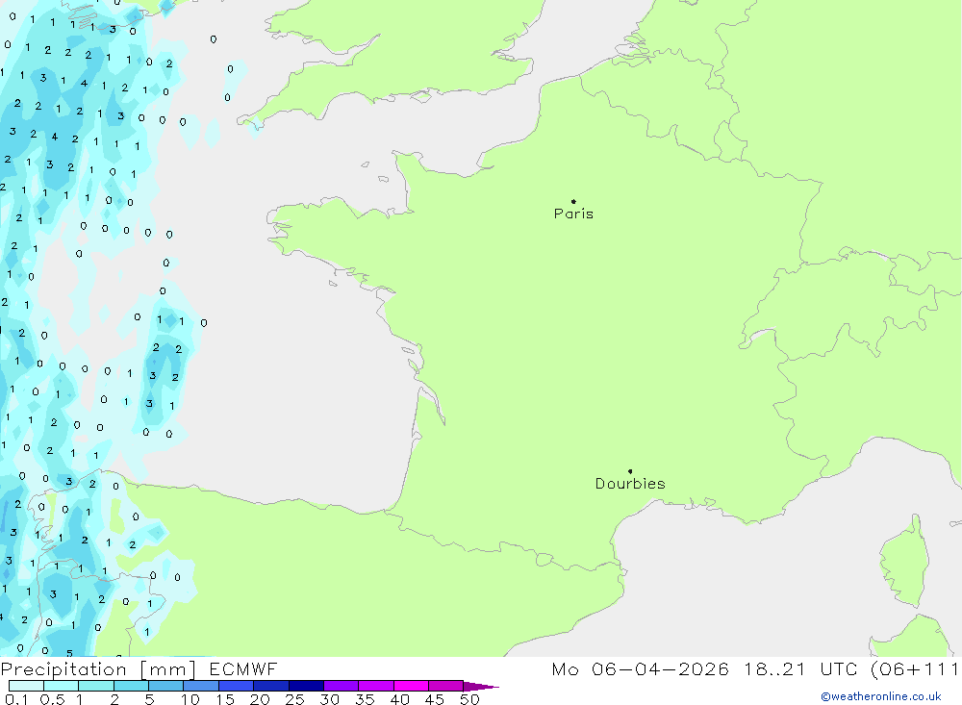Click the Paris city label
The height and width of the screenshot is (705, 962).
click(x=573, y=214)
